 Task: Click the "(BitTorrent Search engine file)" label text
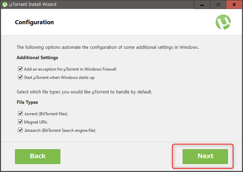[69, 130]
